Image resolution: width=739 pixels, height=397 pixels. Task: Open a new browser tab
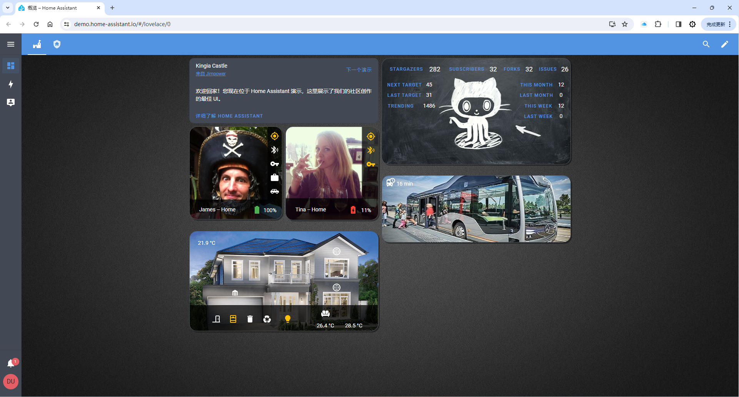tap(112, 8)
